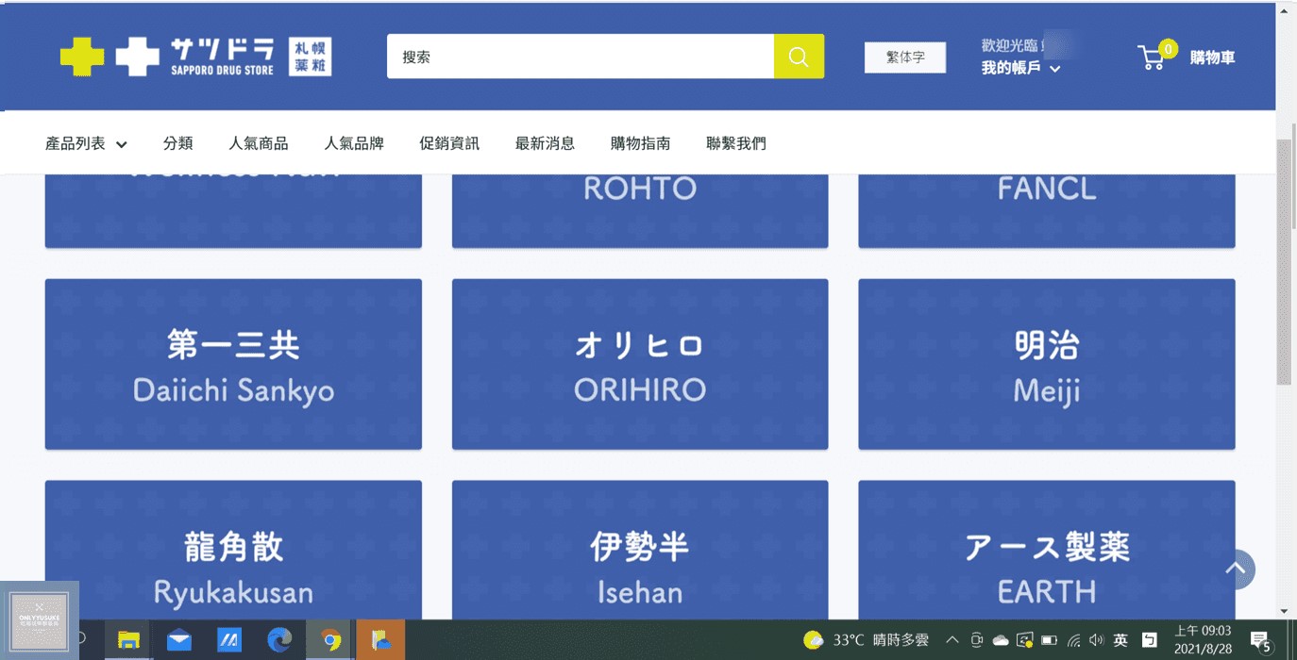Click the Sapporo Drug Store logo
Image resolution: width=1297 pixels, height=660 pixels.
tap(195, 57)
